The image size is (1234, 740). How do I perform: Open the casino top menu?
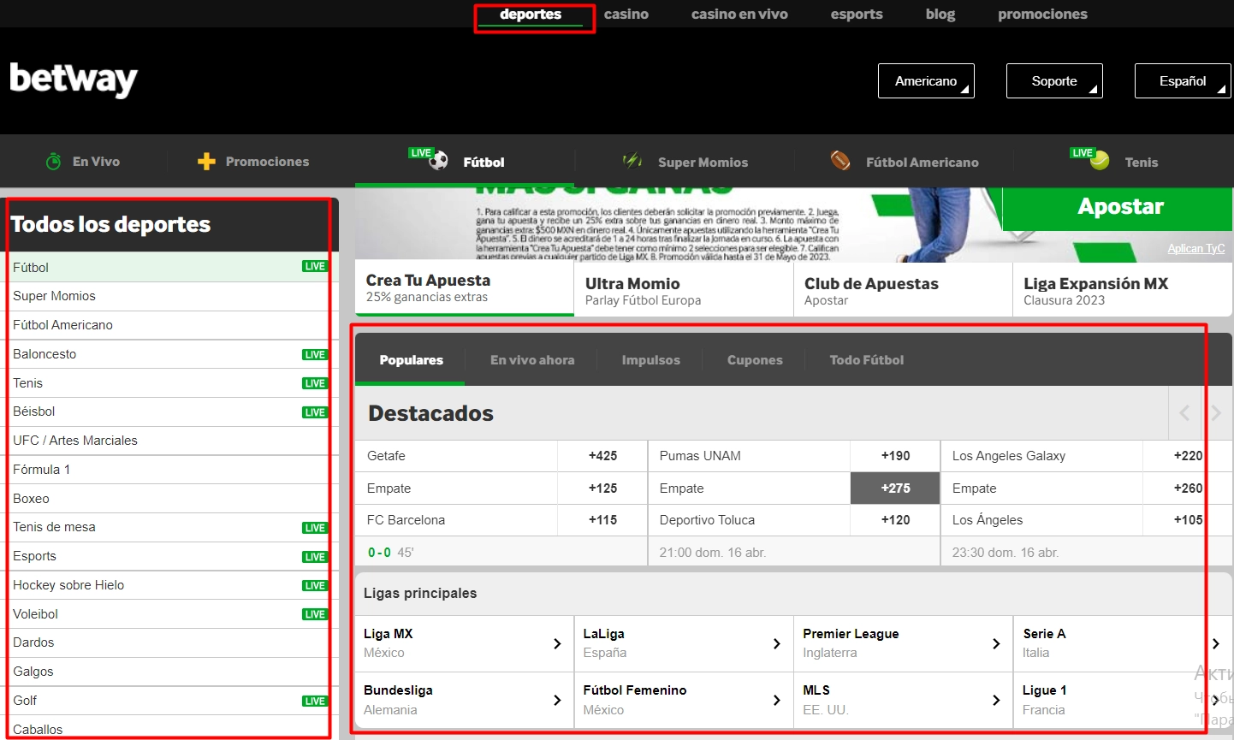pyautogui.click(x=626, y=15)
